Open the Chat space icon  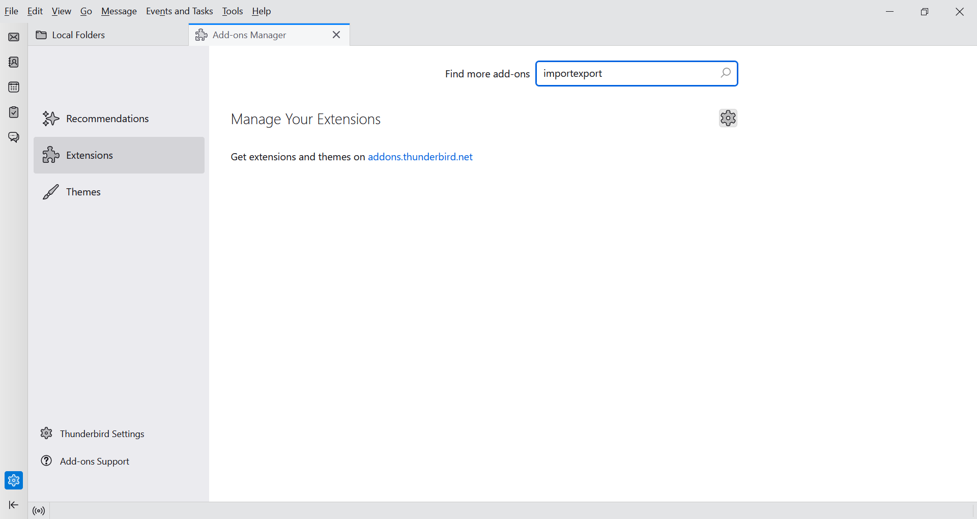[x=14, y=137]
